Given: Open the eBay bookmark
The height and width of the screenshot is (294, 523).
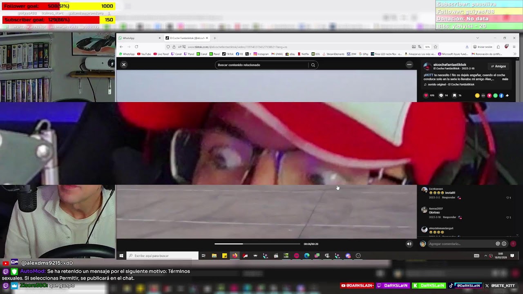Looking at the screenshot, I should coord(290,54).
